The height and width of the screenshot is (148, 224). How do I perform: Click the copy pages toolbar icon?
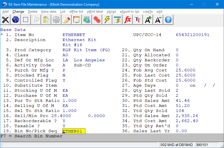coord(36,20)
